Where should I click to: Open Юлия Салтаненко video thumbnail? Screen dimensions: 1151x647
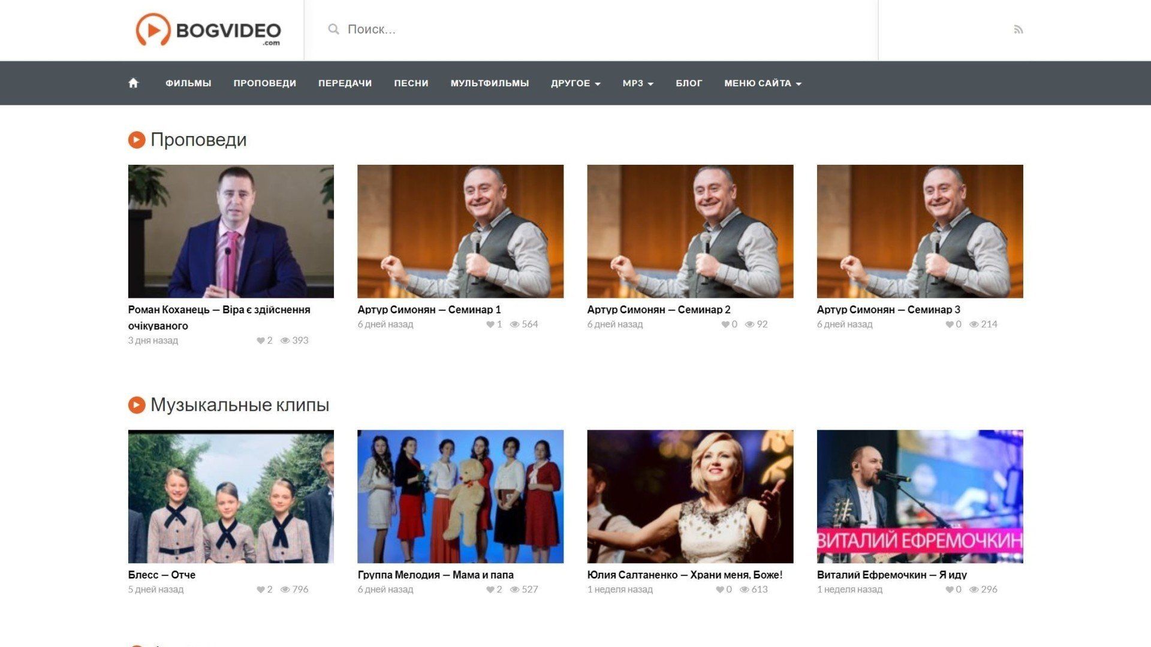(x=690, y=497)
